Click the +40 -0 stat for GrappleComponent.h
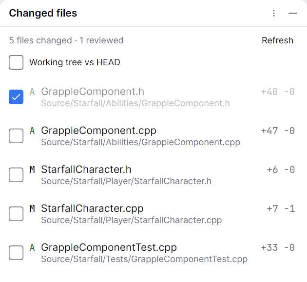The height and width of the screenshot is (282, 307). [x=278, y=92]
